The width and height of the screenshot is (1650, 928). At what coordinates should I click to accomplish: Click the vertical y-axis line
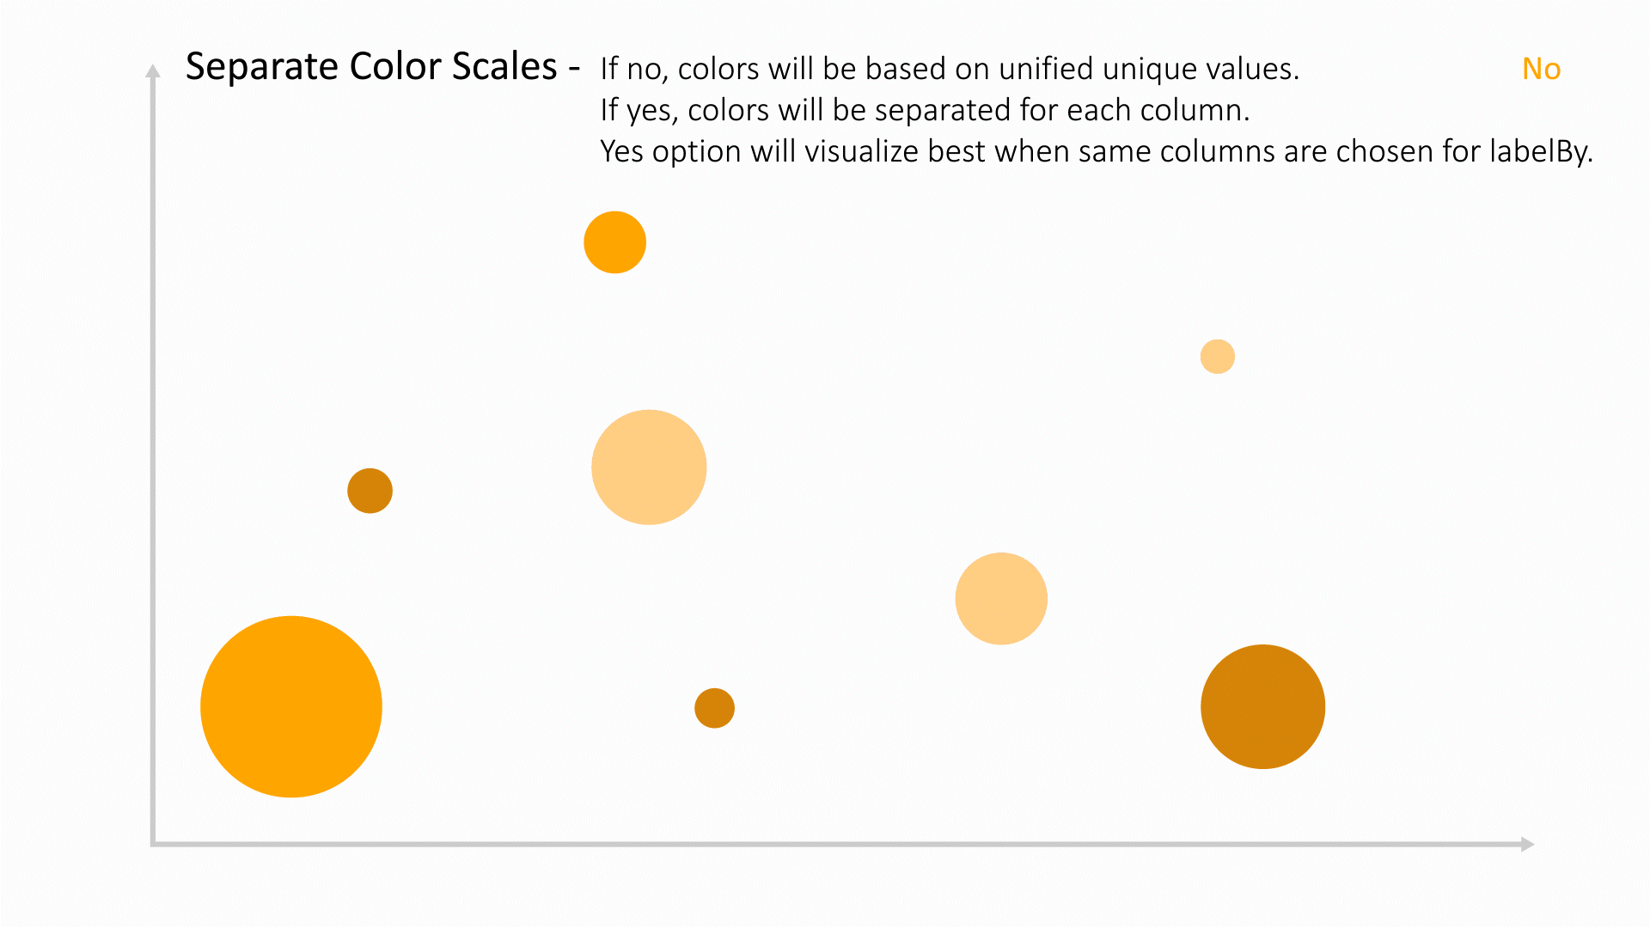pos(153,460)
